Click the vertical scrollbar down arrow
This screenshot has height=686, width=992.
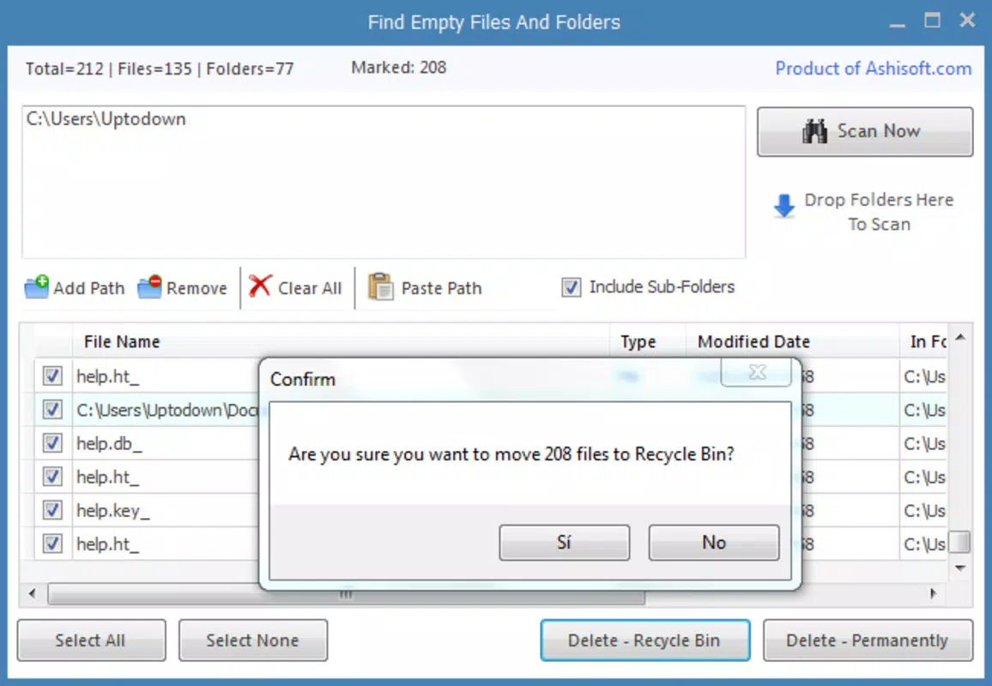[960, 568]
